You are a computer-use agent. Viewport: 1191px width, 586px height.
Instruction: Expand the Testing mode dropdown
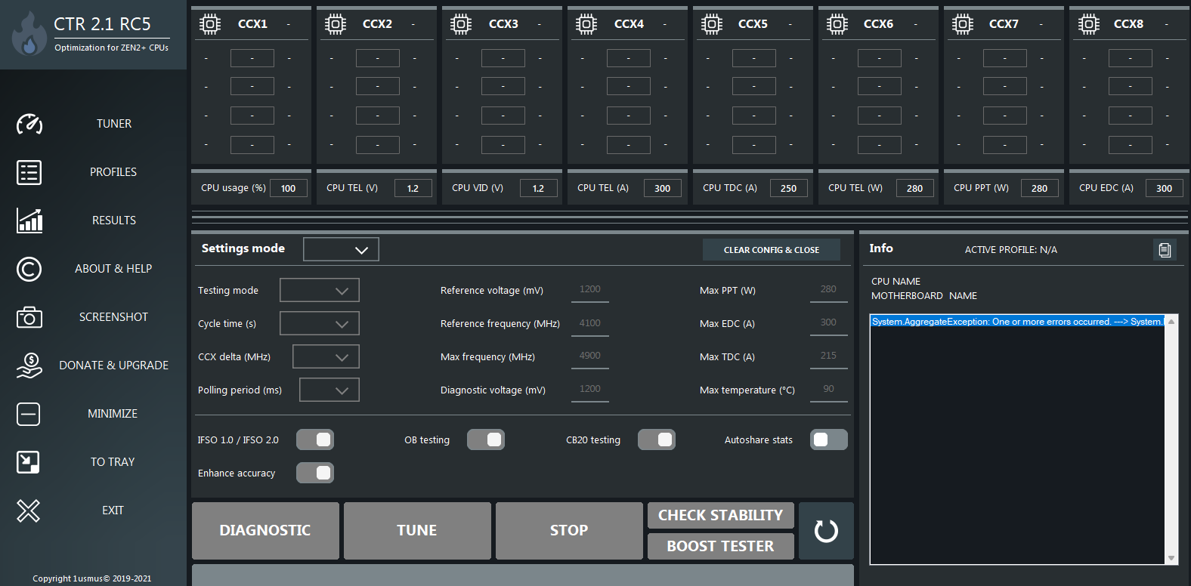coord(320,290)
